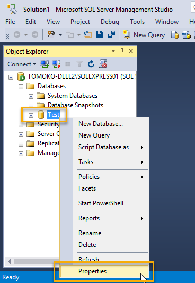Toggle the Object Explorer auto-hide pin
Image resolution: width=195 pixels, height=283 pixels.
(122, 52)
